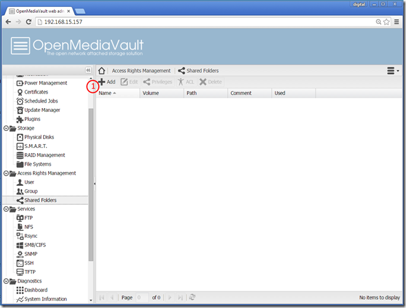The image size is (406, 308).
Task: Click the page number input field
Action: tap(142, 298)
